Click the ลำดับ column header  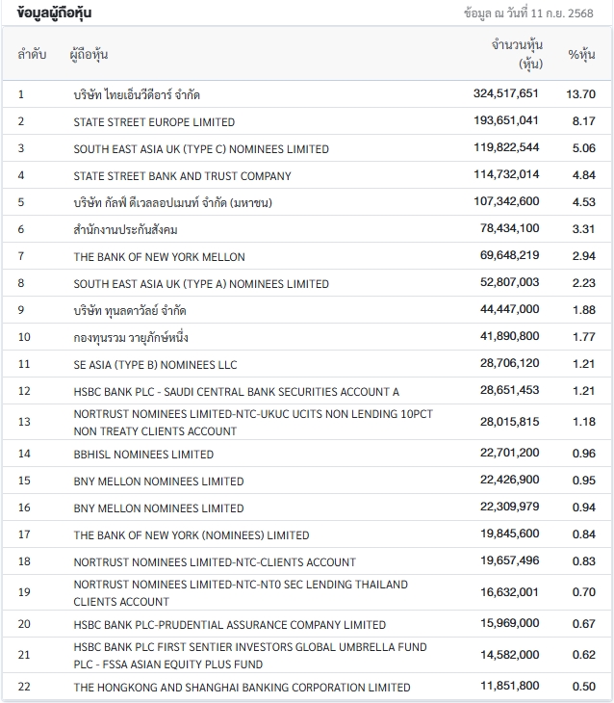(x=32, y=55)
